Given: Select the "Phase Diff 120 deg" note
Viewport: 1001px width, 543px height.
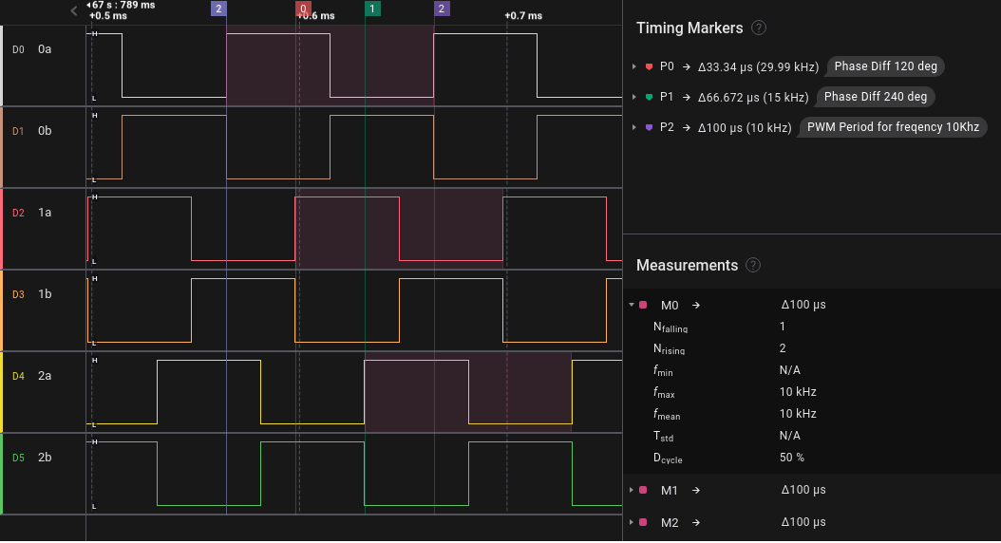Looking at the screenshot, I should pyautogui.click(x=890, y=66).
